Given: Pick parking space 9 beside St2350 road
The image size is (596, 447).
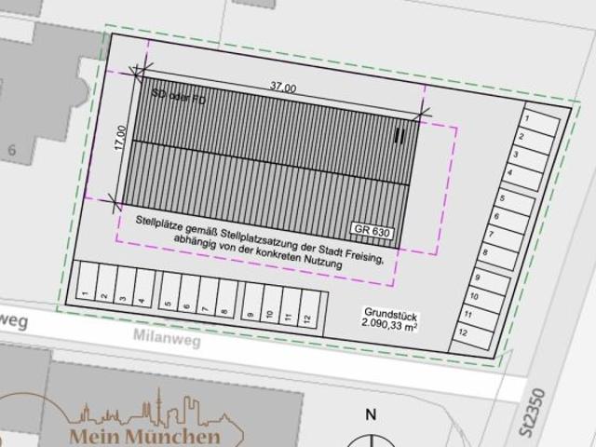Looking at the screenshot, I should (x=491, y=281).
